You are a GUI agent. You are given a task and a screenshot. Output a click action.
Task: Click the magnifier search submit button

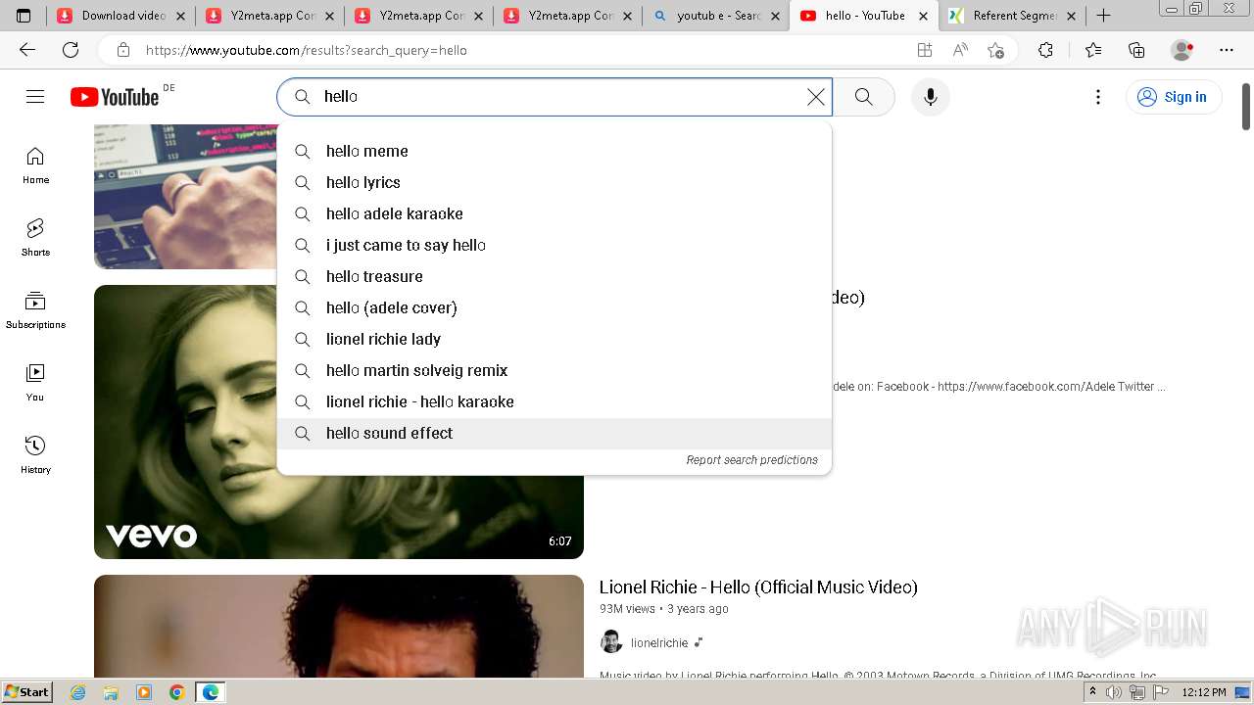(x=863, y=96)
